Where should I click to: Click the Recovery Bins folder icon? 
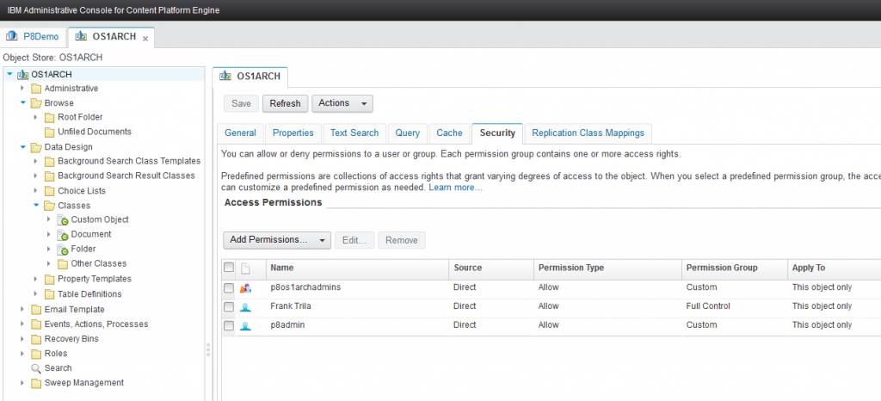pos(36,339)
